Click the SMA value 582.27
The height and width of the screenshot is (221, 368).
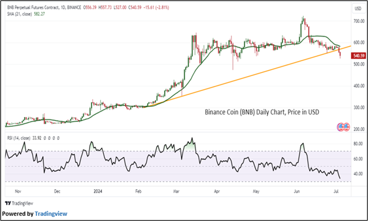40,14
